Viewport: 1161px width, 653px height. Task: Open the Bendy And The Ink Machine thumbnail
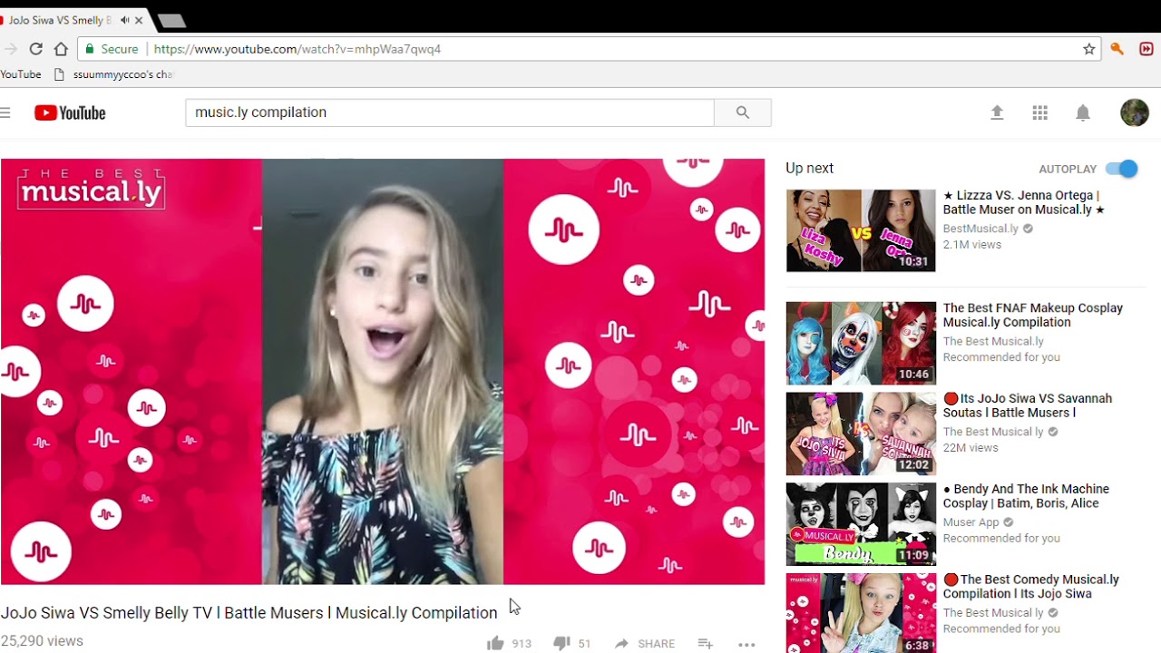pyautogui.click(x=861, y=524)
